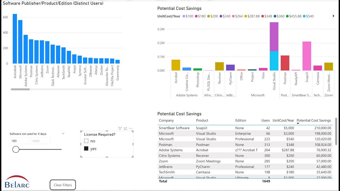Click the minimum days field showing 180

pos(19,141)
